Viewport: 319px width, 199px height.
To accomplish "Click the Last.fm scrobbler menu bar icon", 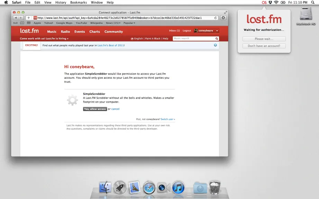I will click(x=264, y=2).
